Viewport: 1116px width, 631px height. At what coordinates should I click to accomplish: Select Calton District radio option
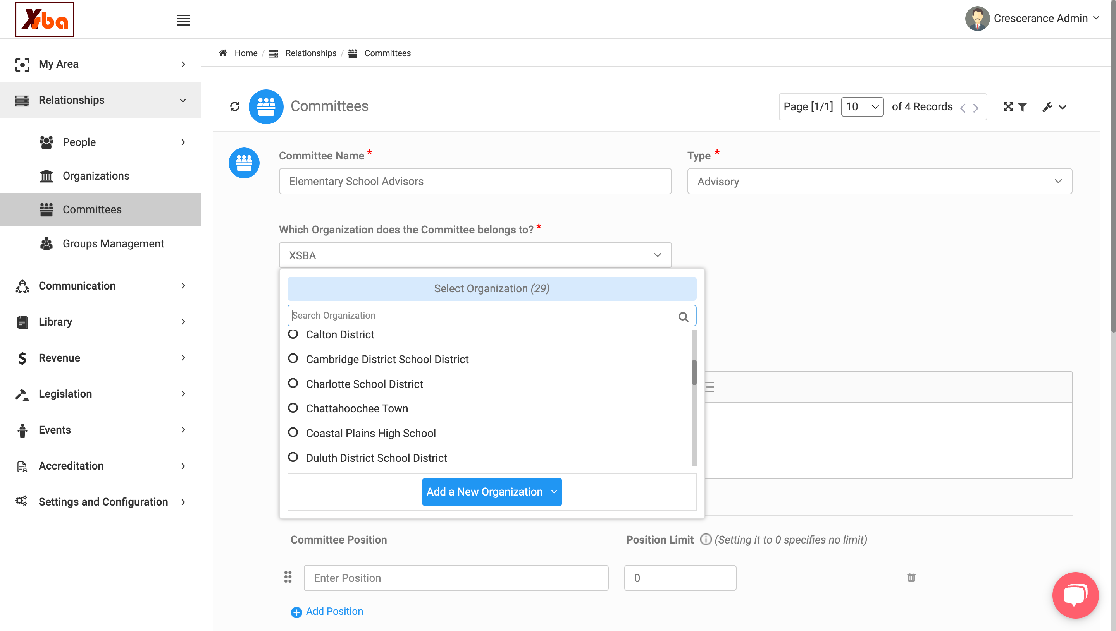pos(293,334)
